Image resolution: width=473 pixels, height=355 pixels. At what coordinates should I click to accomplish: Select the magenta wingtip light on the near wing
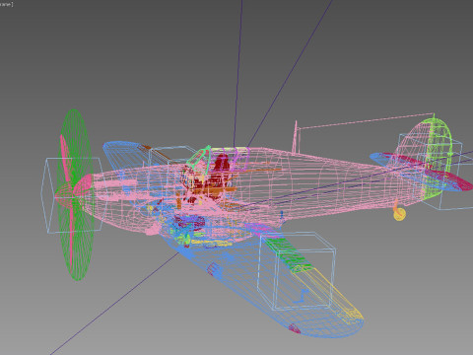pos(295,328)
